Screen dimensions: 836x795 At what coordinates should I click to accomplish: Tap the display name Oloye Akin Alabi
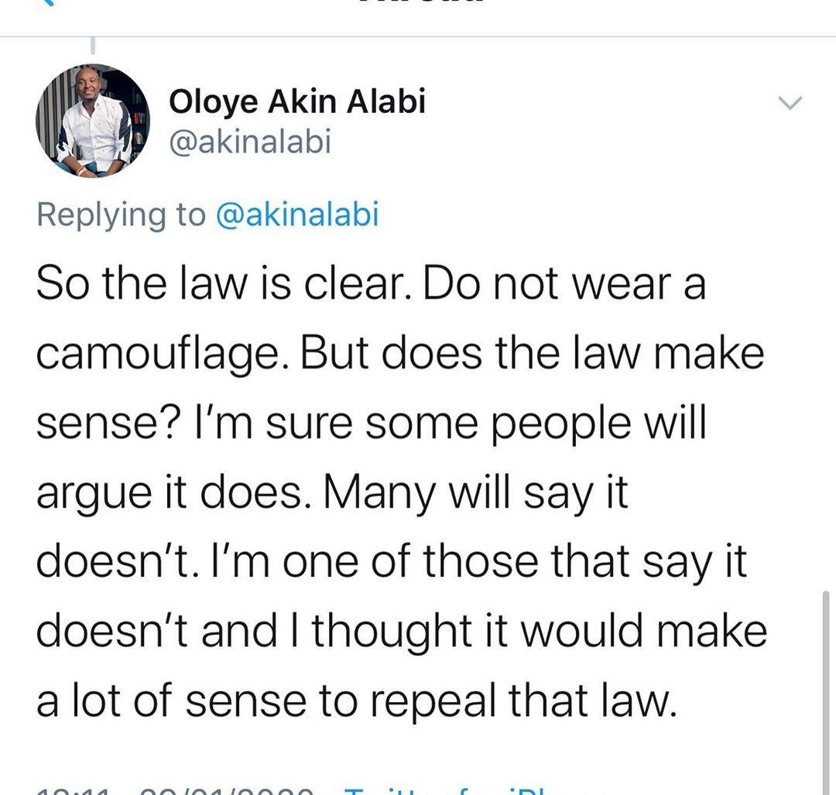[x=297, y=101]
